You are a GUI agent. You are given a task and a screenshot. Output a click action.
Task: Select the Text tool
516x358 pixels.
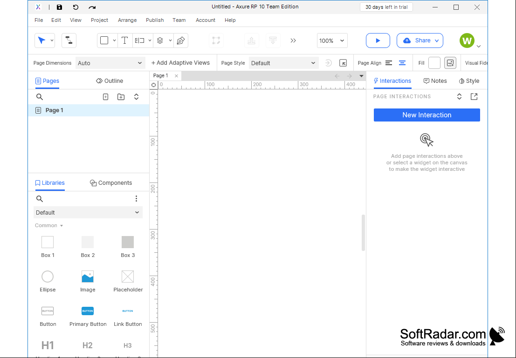[x=125, y=41]
